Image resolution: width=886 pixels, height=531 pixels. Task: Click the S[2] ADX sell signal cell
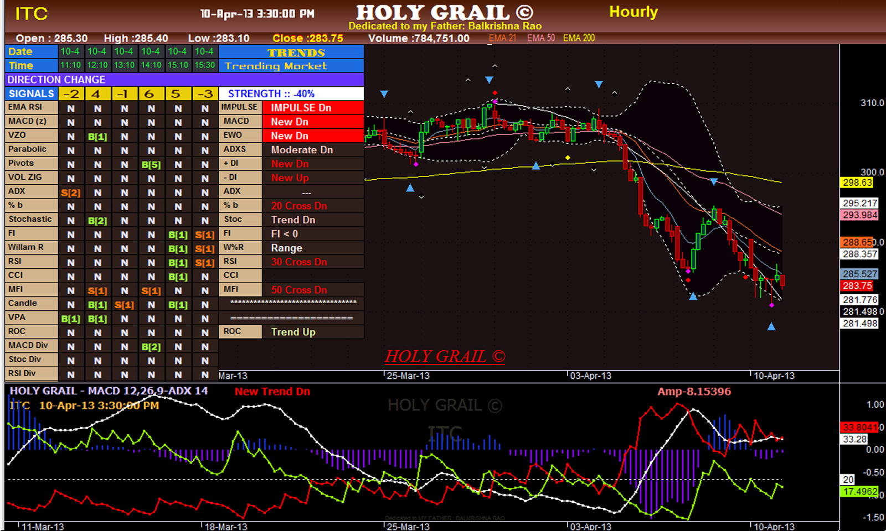(70, 191)
